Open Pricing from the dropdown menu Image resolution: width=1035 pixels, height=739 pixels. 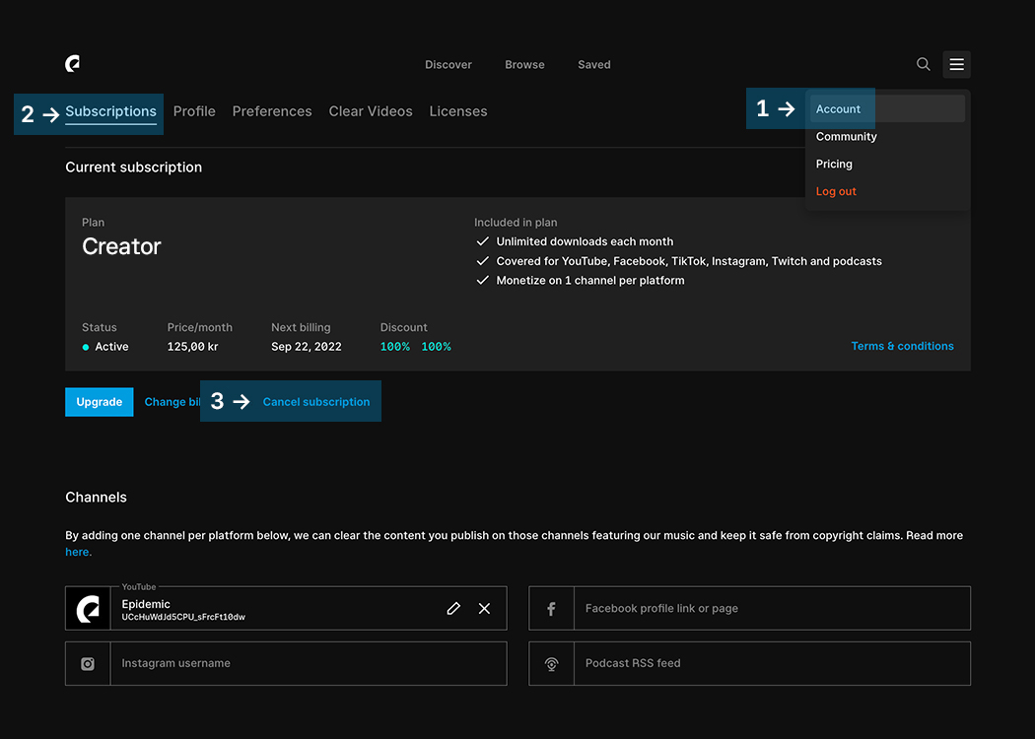tap(834, 165)
